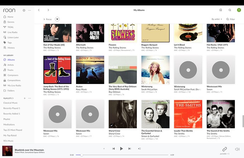This screenshot has height=158, width=244.
Task: Open the 90's Music playlist
Action: [x=8, y=141]
